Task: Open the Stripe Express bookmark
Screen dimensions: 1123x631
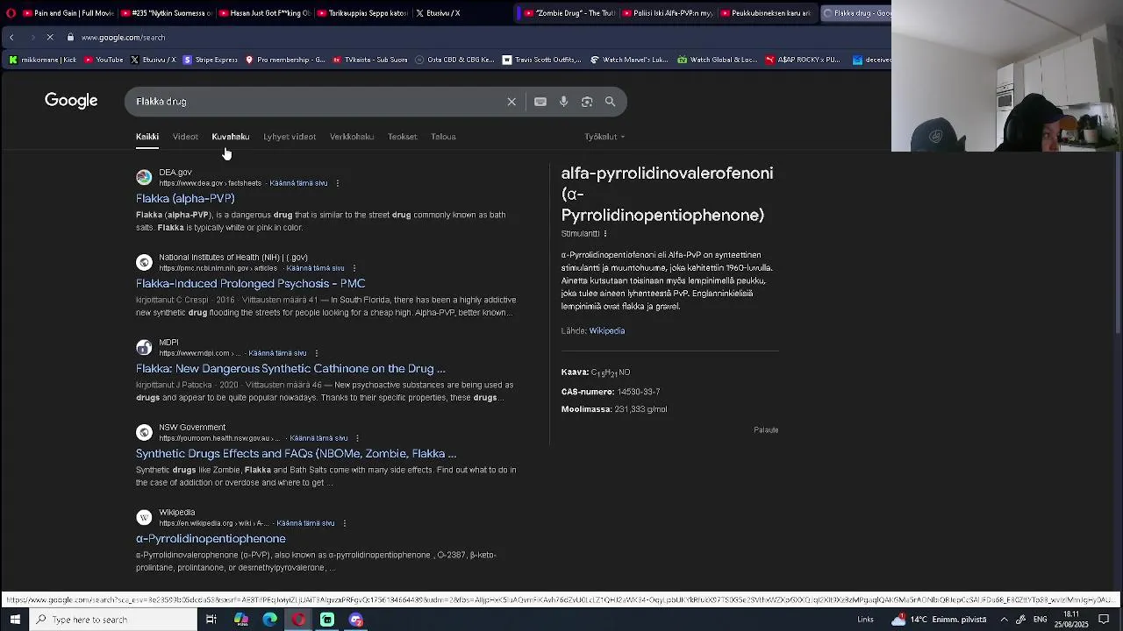Action: (x=210, y=60)
